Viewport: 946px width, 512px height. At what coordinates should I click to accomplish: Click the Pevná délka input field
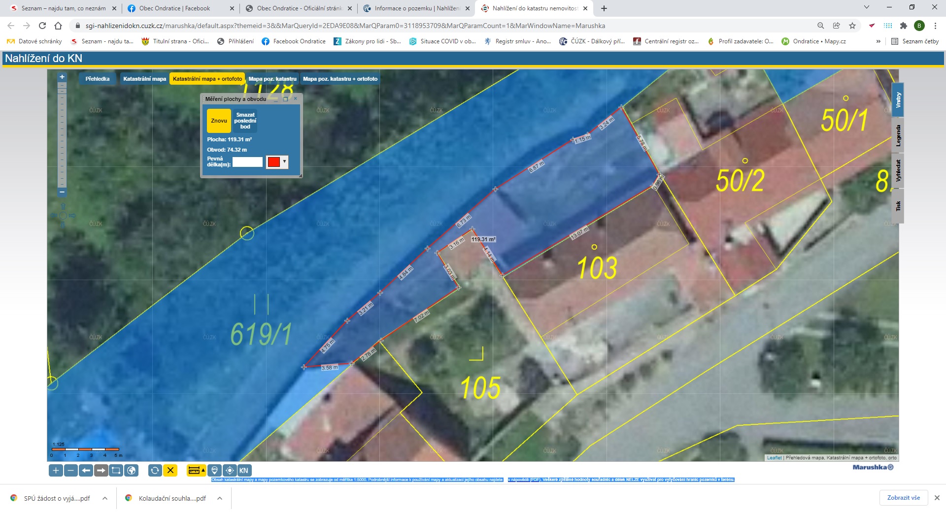(x=247, y=162)
